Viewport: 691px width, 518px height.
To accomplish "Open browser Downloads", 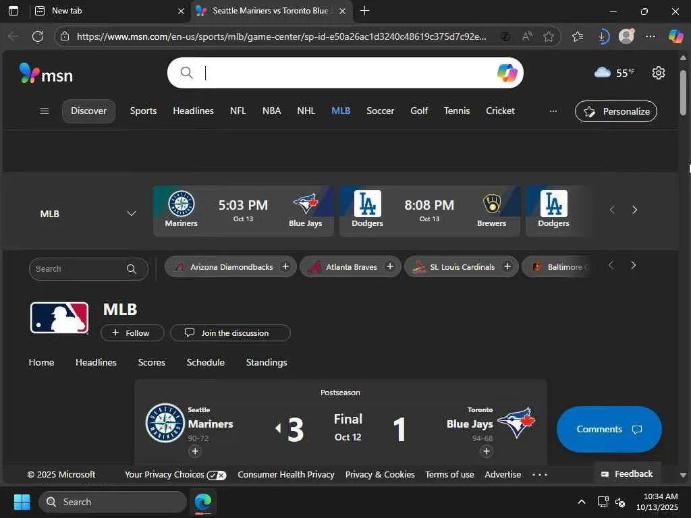I will 602,36.
